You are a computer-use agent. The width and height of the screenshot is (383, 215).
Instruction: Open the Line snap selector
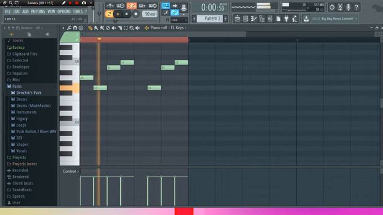179,20
